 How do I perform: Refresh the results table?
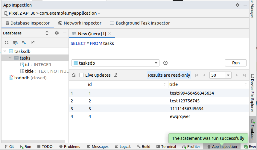click(x=74, y=75)
